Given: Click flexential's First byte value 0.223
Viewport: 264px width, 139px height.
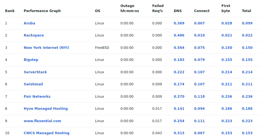Looking at the screenshot, I should [227, 121].
